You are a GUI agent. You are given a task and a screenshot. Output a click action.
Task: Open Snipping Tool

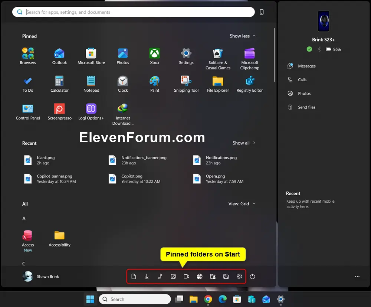(x=186, y=84)
